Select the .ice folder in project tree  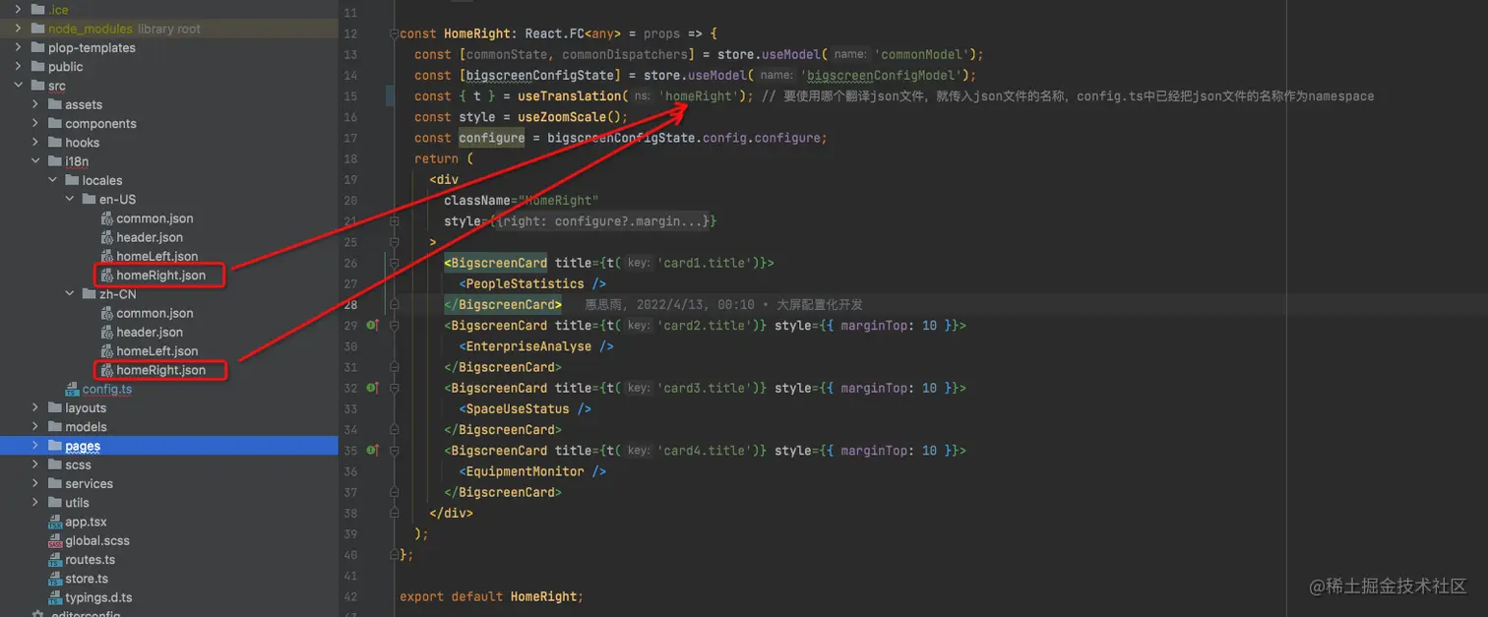(x=59, y=9)
